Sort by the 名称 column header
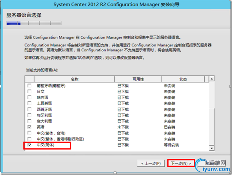This screenshot has height=175, width=232. 74,79
